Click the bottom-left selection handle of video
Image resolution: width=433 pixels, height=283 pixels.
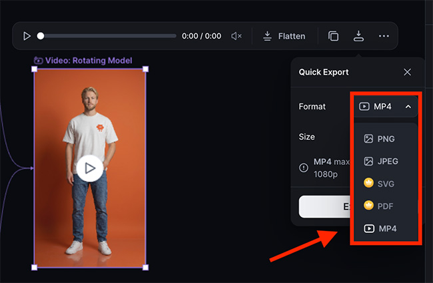34,267
